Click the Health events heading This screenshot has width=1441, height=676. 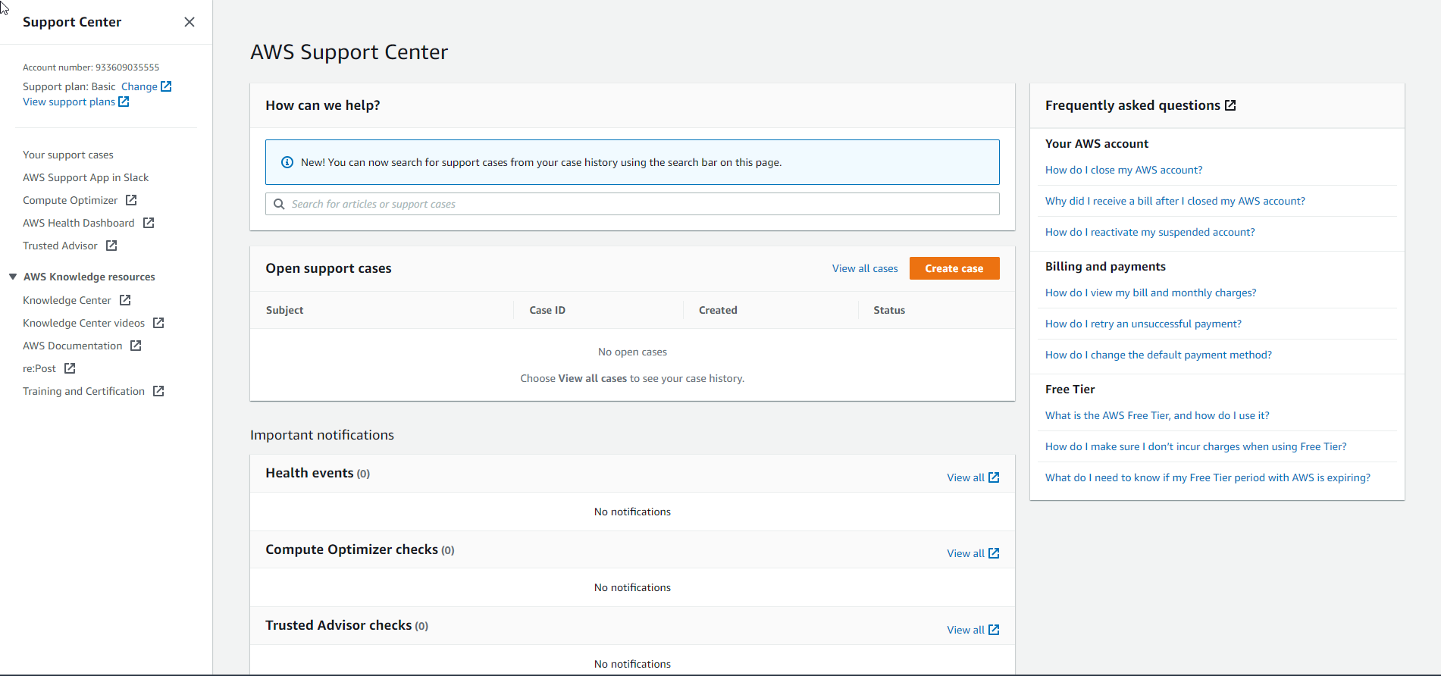click(309, 473)
